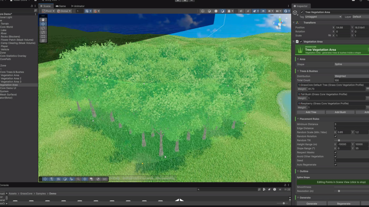The height and width of the screenshot is (207, 369).
Task: Toggle the Avoid Other Vegetation checkbox
Action: (335, 156)
